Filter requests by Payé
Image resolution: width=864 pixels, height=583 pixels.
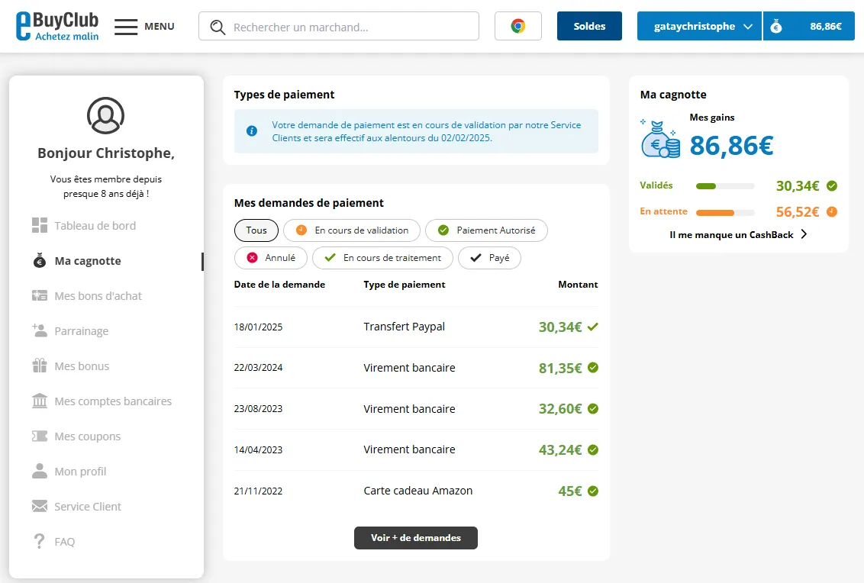(489, 258)
